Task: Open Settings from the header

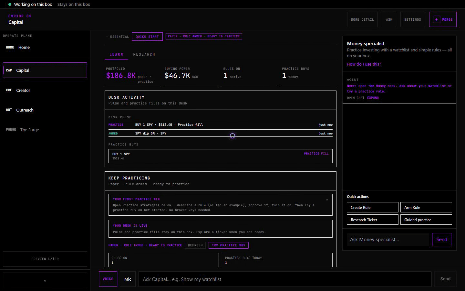Action: click(x=413, y=19)
